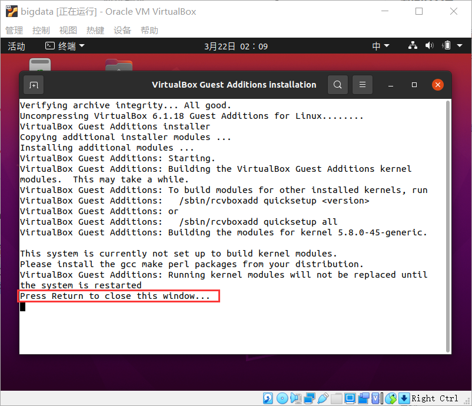Click the keyboard capture down-arrow icon
This screenshot has width=472, height=406.
tap(404, 398)
